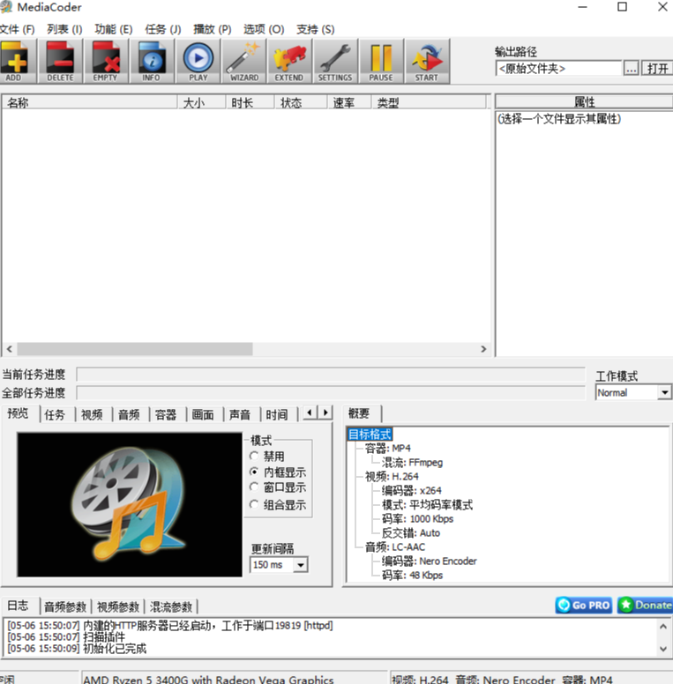This screenshot has width=673, height=684.
Task: Switch to the 视频 tab
Action: [92, 414]
